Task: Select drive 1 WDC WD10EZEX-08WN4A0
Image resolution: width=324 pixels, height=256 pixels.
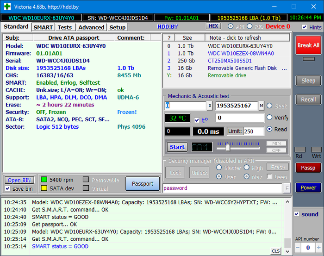Action: click(226, 54)
